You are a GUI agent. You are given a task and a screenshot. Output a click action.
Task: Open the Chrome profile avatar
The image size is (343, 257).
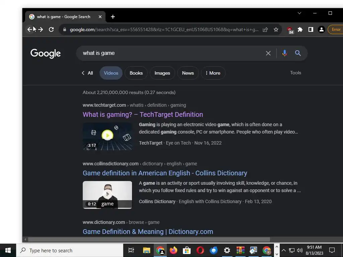[x=322, y=29]
